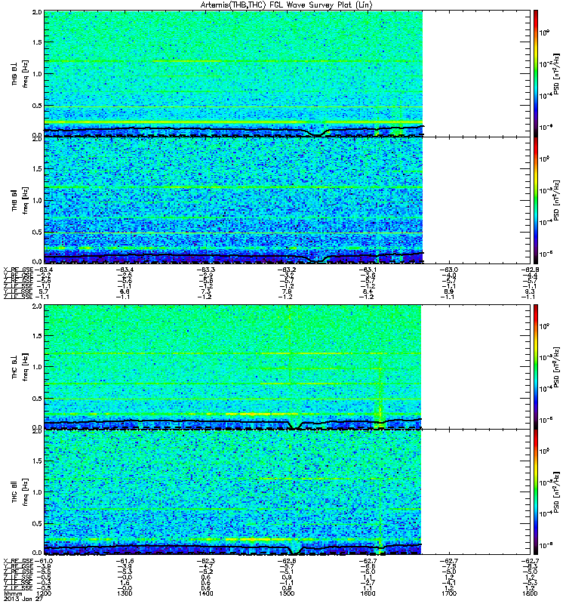The image size is (566, 604).
Task: Click the black line dip near 1505 in THC B⊥ spectrogram
Action: point(296,425)
